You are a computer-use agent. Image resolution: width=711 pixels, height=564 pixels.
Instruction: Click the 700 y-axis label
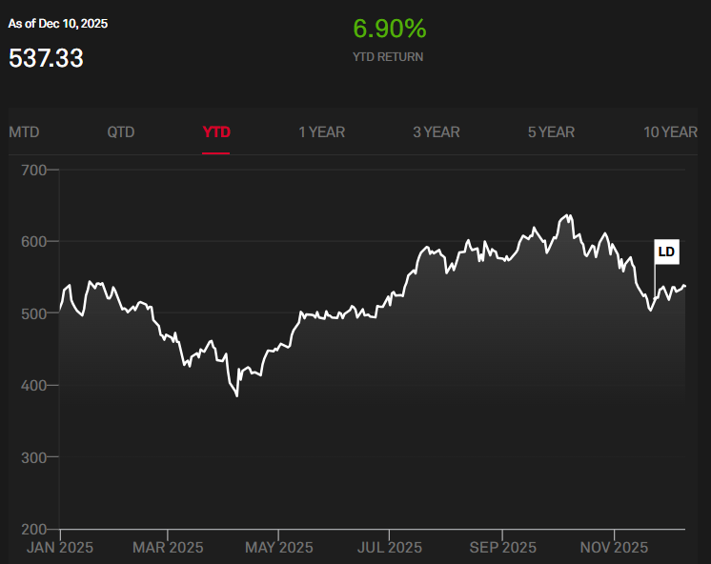pos(32,170)
